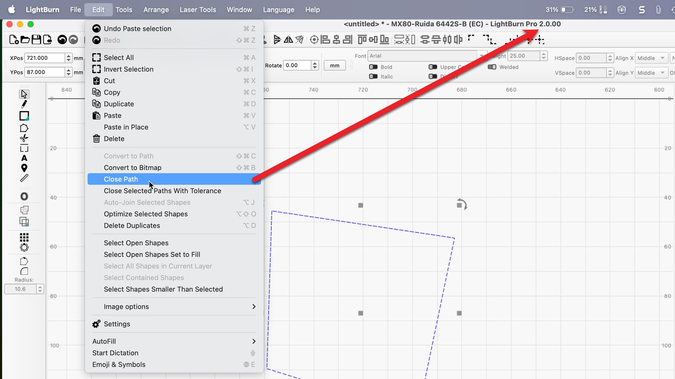The image size is (675, 379).
Task: Select the Pencil drawing tool
Action: click(x=24, y=104)
